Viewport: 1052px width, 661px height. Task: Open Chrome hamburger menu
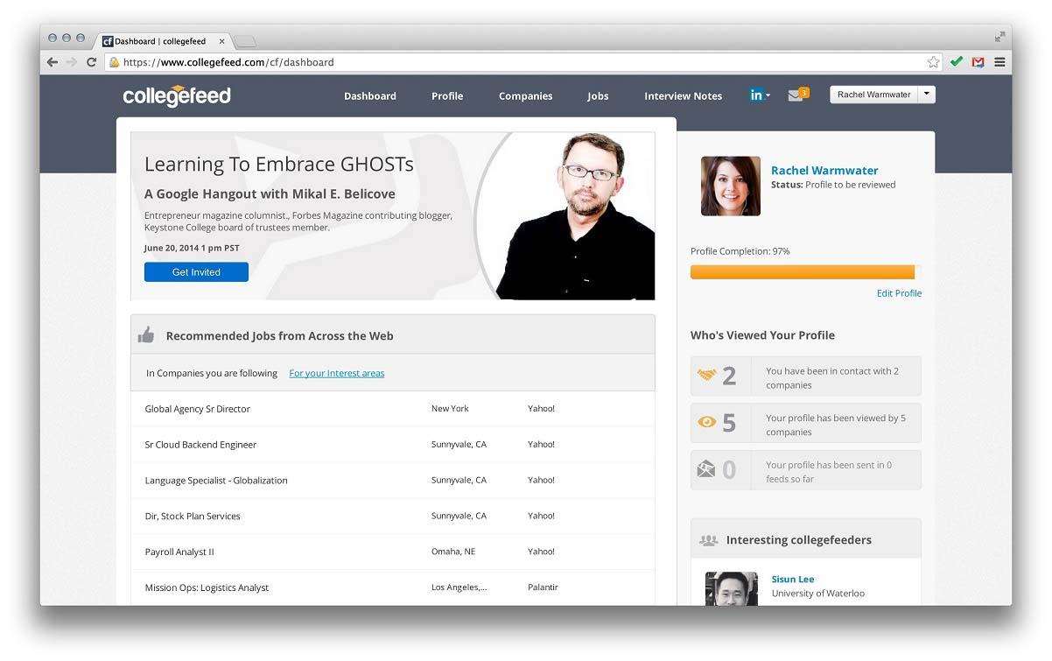(x=999, y=62)
